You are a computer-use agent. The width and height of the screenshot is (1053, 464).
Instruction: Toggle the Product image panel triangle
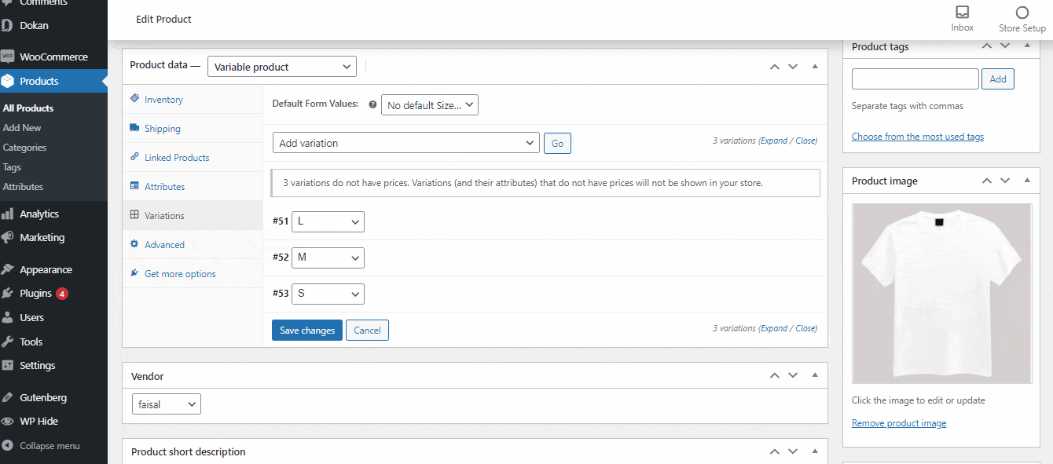[1027, 181]
